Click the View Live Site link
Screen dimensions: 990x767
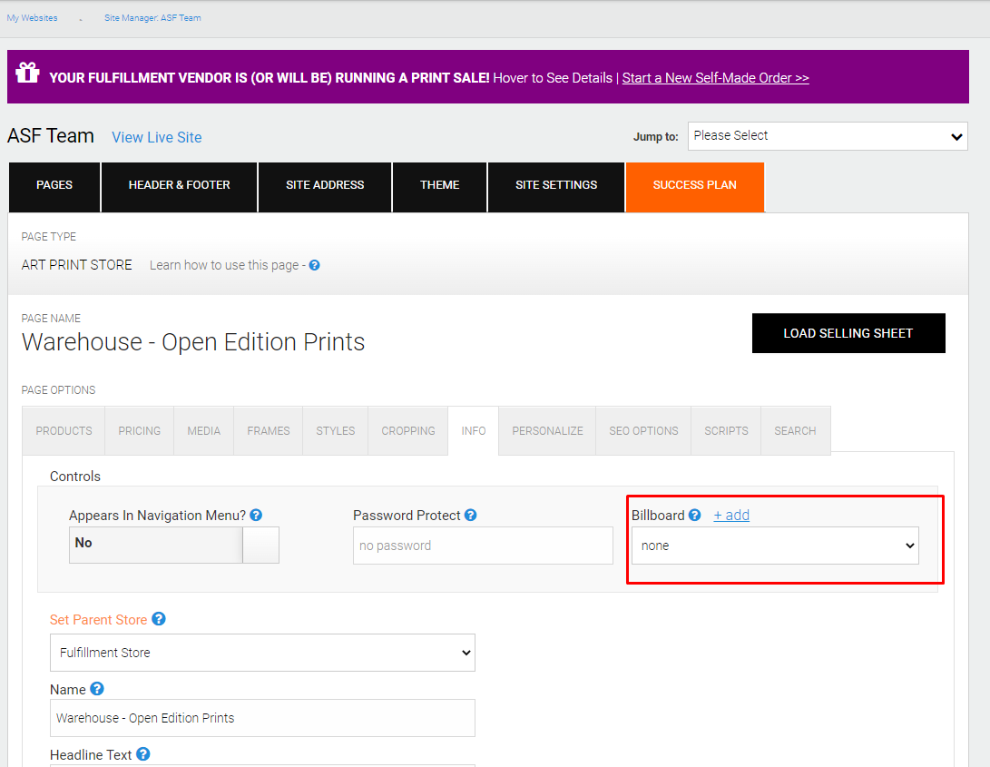[x=157, y=137]
